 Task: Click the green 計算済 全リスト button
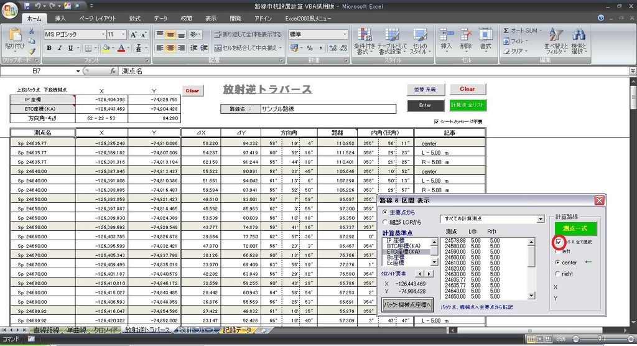(468, 105)
